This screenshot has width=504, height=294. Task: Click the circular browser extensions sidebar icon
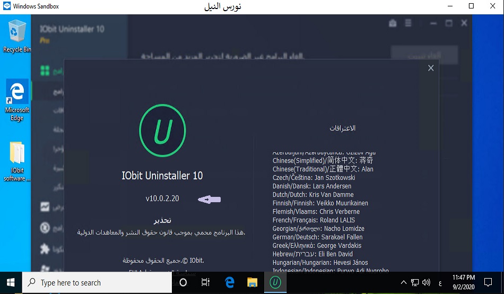[x=45, y=228]
